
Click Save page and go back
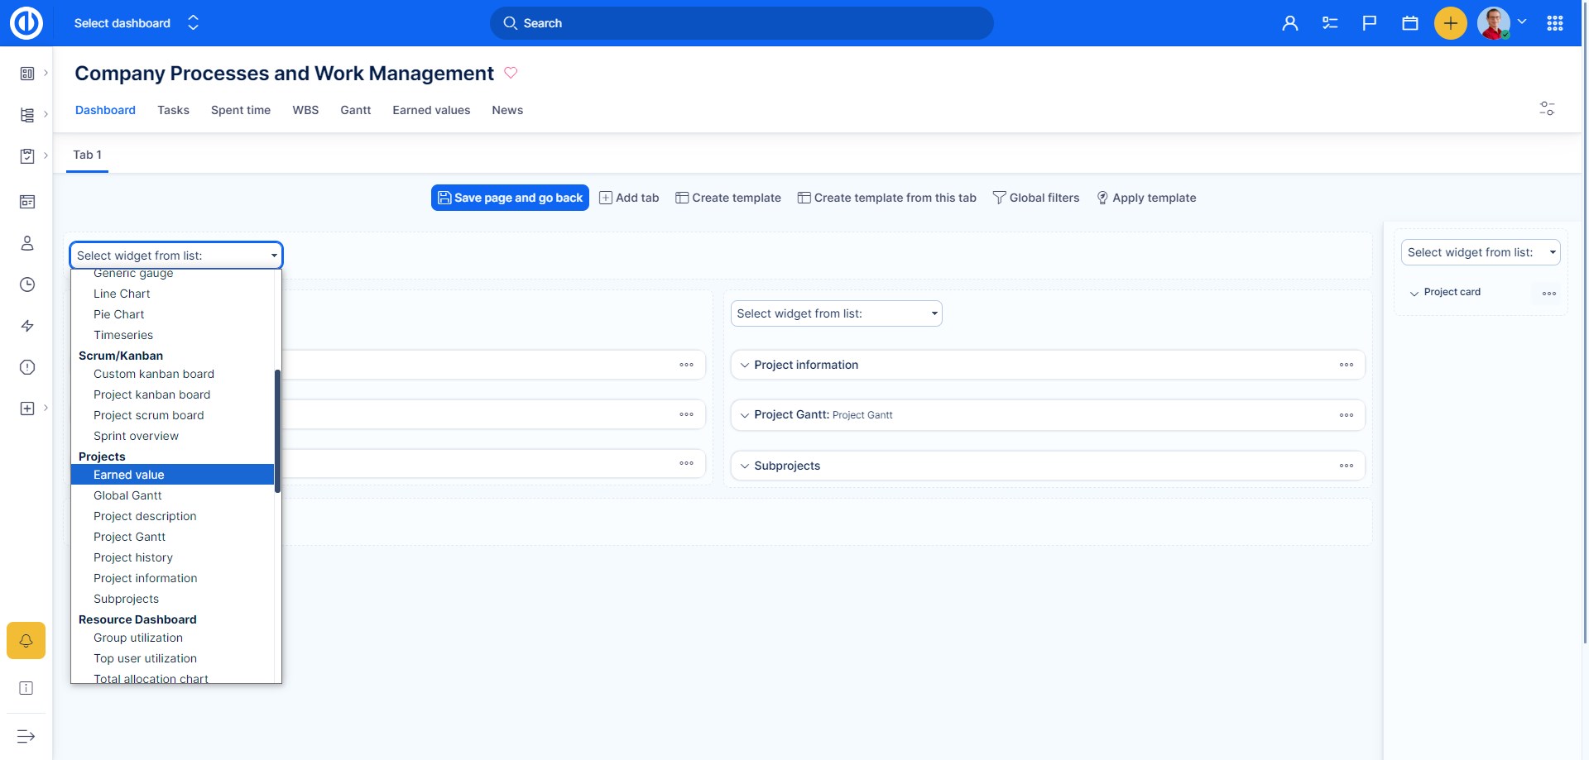click(510, 198)
